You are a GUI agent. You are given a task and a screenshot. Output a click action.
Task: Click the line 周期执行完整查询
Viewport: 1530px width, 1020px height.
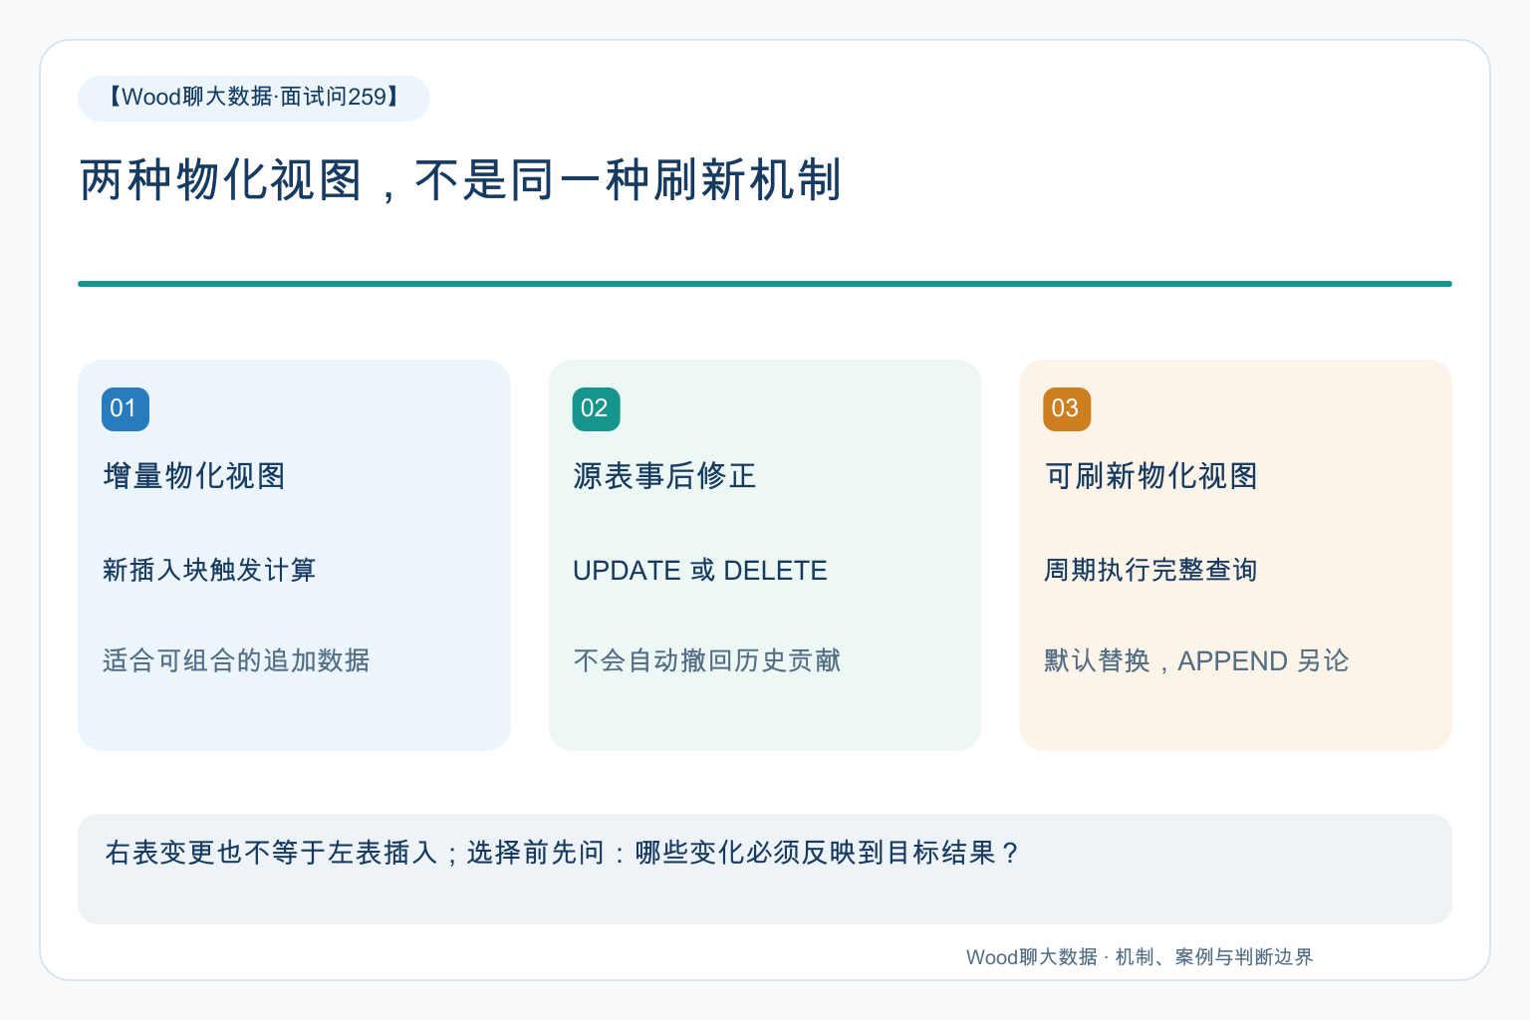point(1150,570)
